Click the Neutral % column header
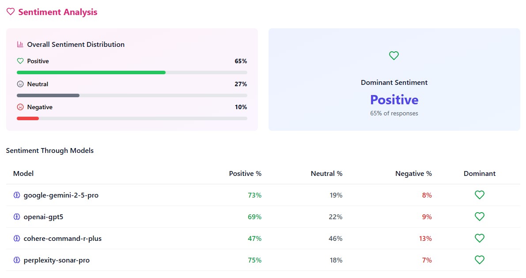 click(326, 173)
